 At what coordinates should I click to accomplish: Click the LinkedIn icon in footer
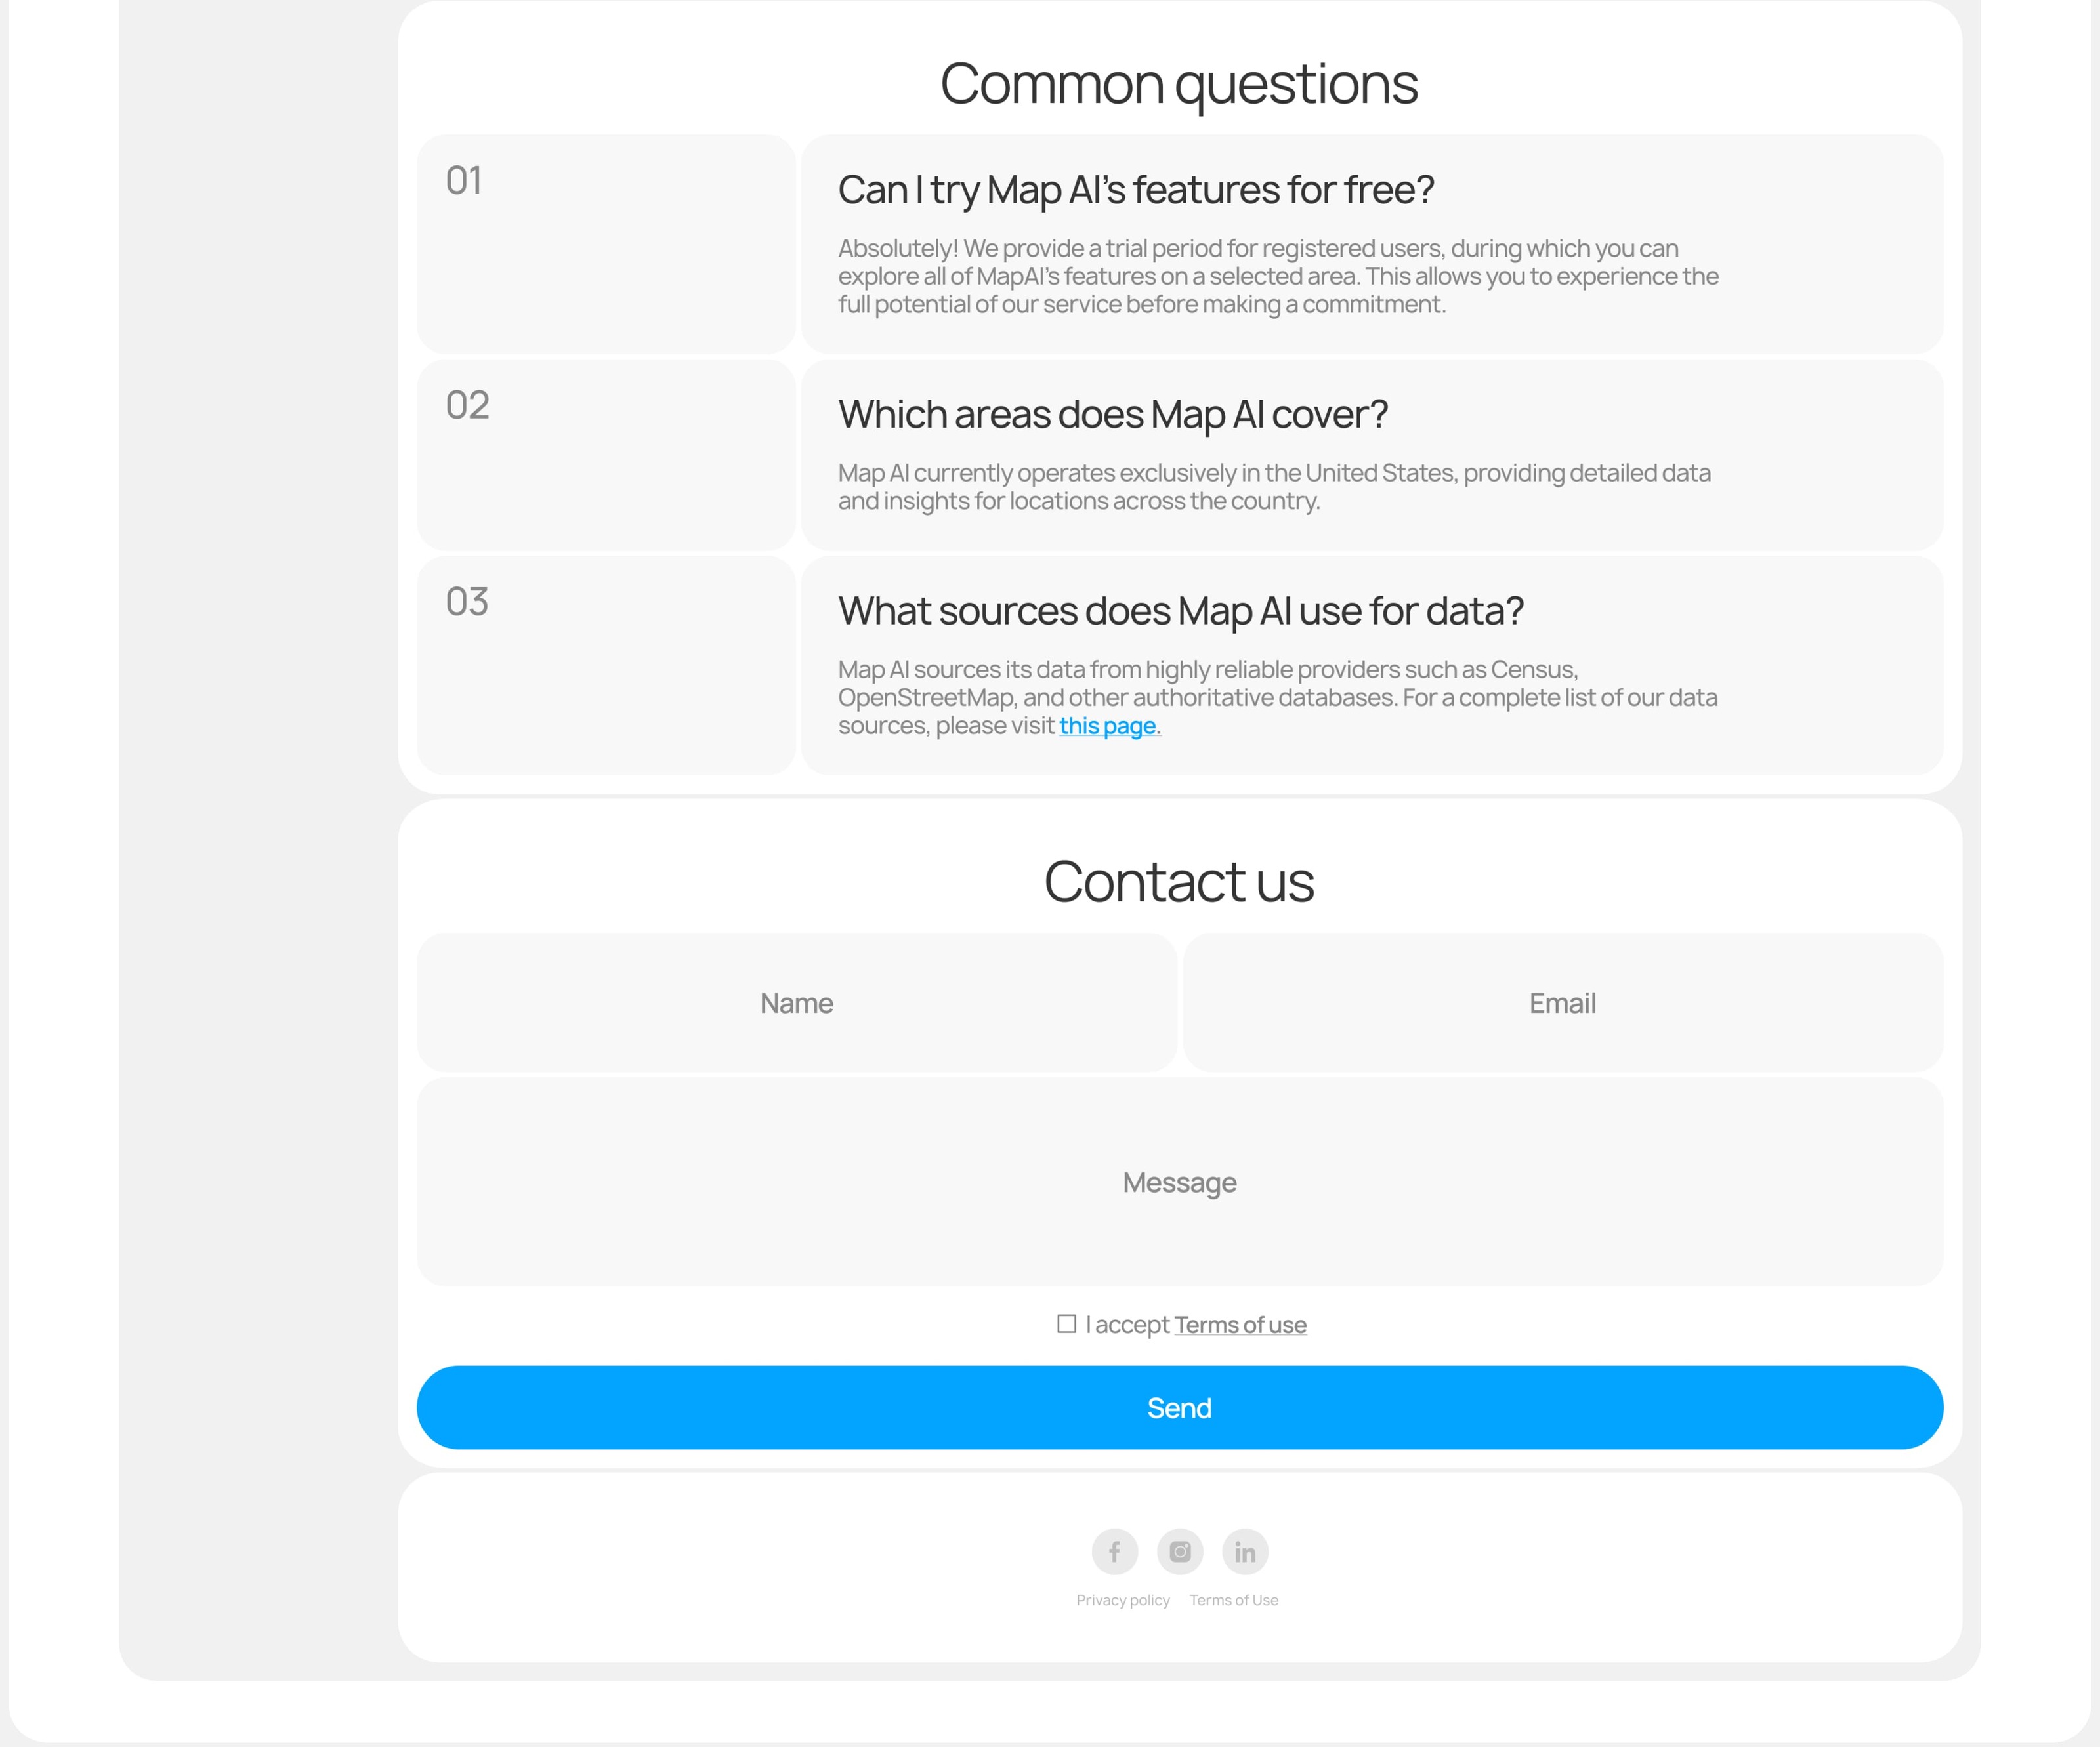1245,1551
